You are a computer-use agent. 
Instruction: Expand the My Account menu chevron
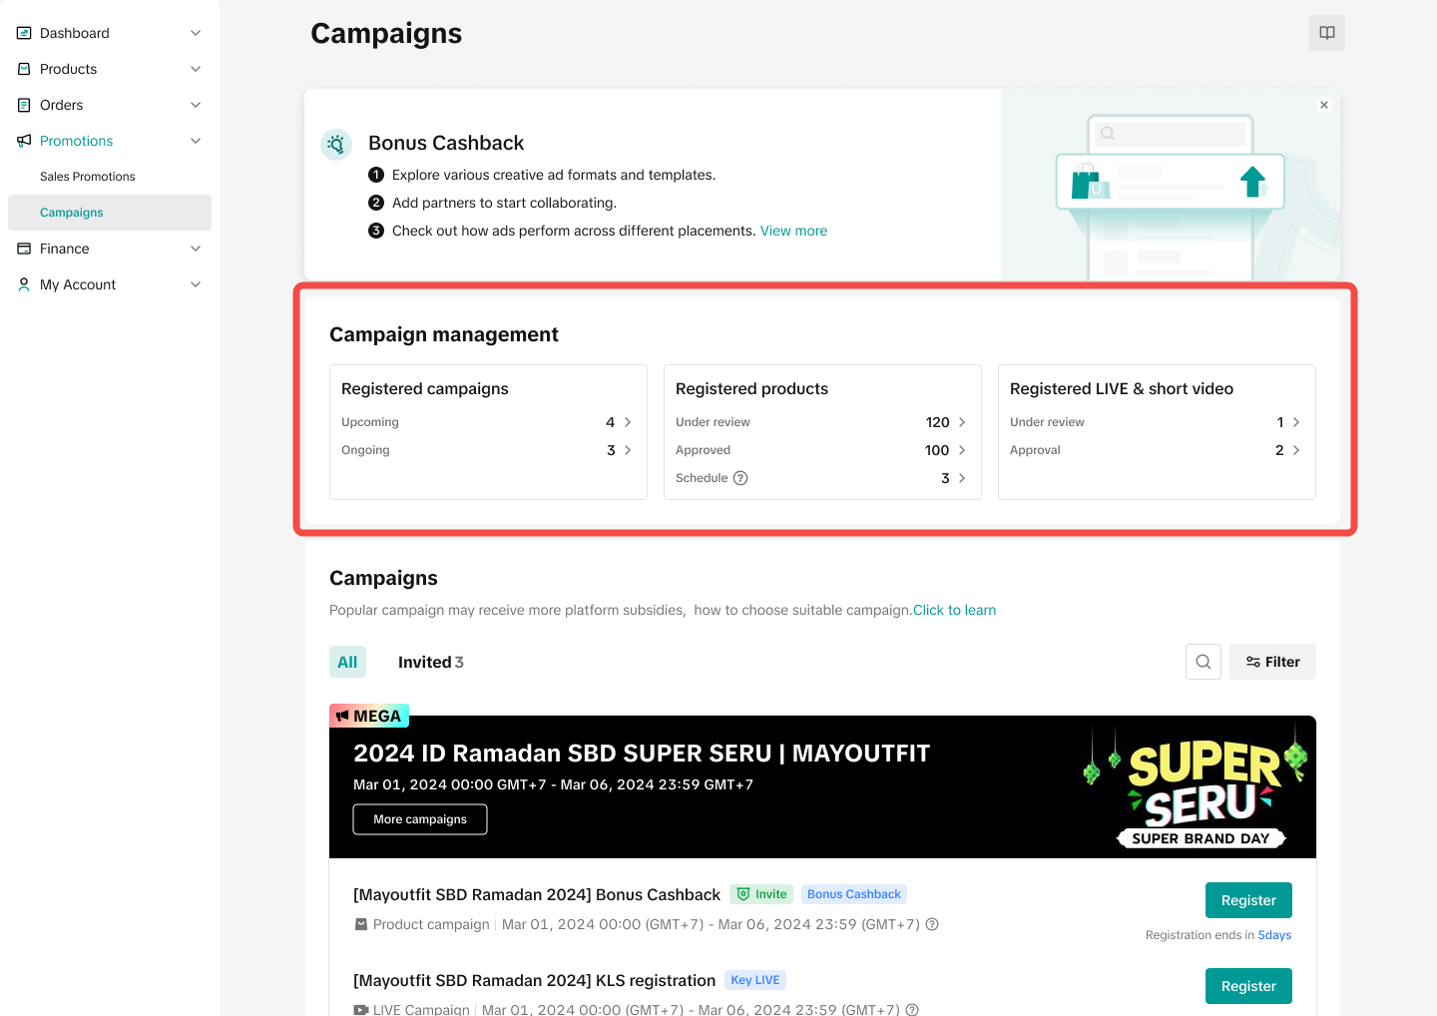click(196, 284)
